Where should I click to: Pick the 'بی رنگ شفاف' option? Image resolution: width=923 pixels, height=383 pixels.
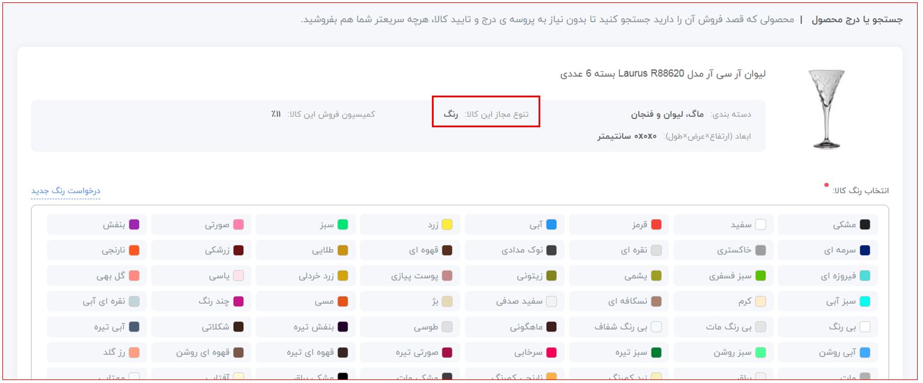pyautogui.click(x=619, y=327)
